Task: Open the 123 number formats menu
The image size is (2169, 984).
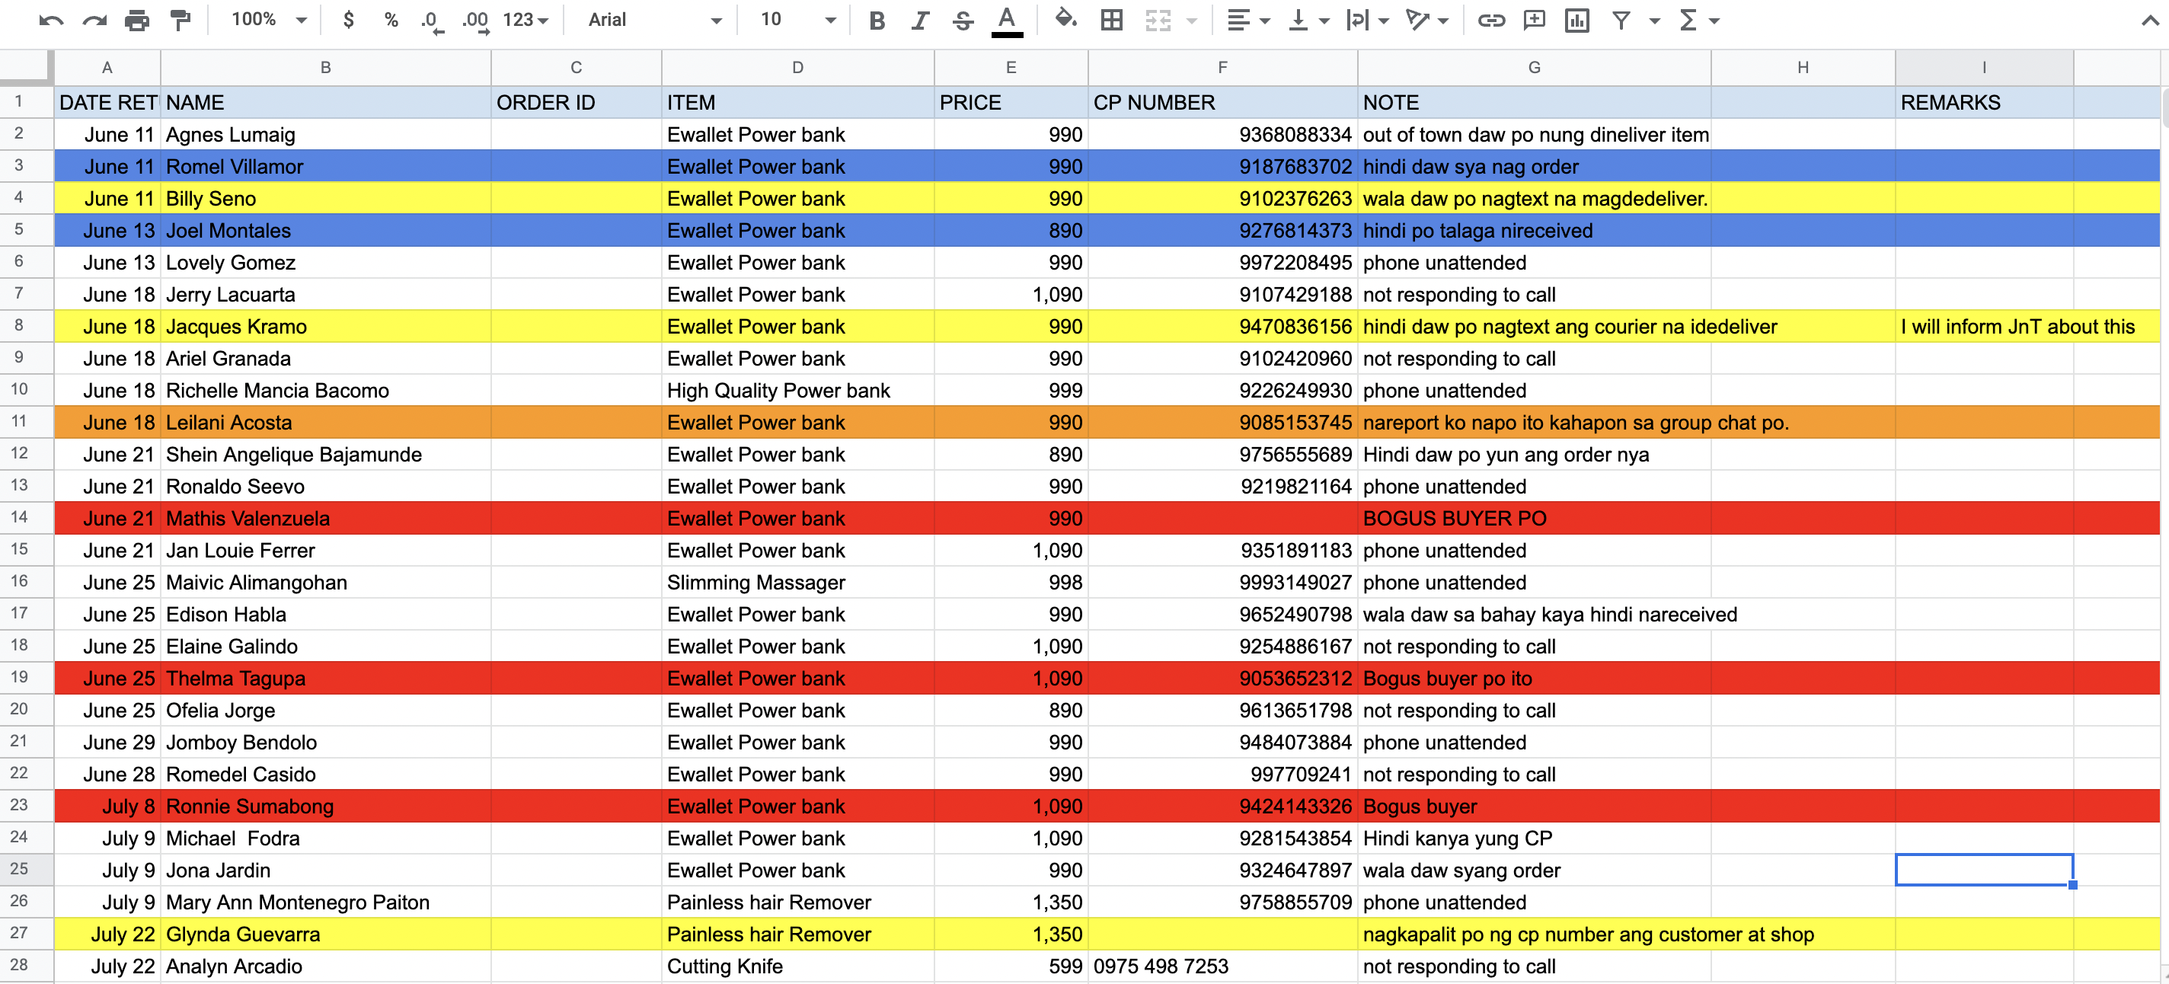Action: tap(525, 21)
